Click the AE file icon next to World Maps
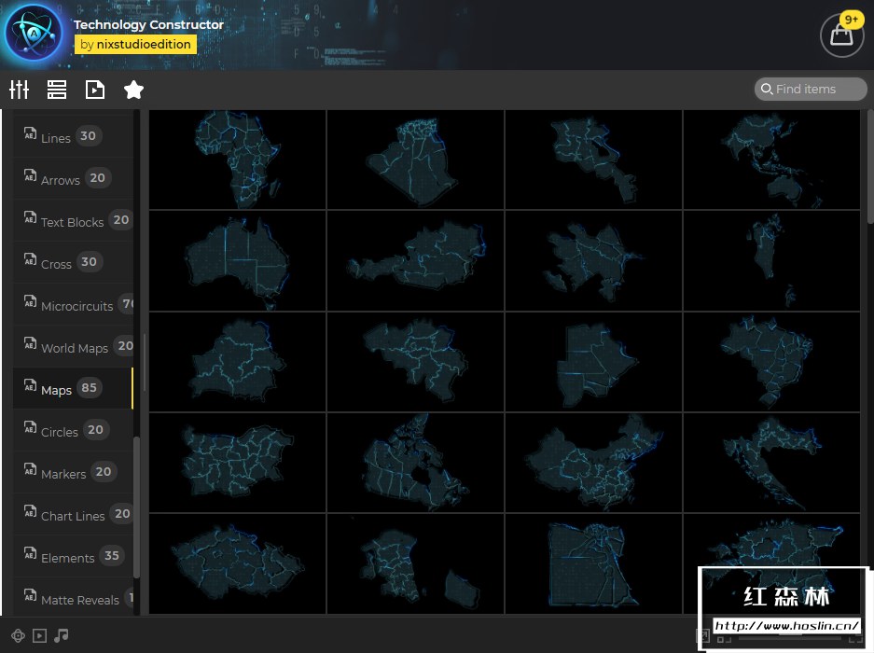This screenshot has height=653, width=874. tap(30, 343)
